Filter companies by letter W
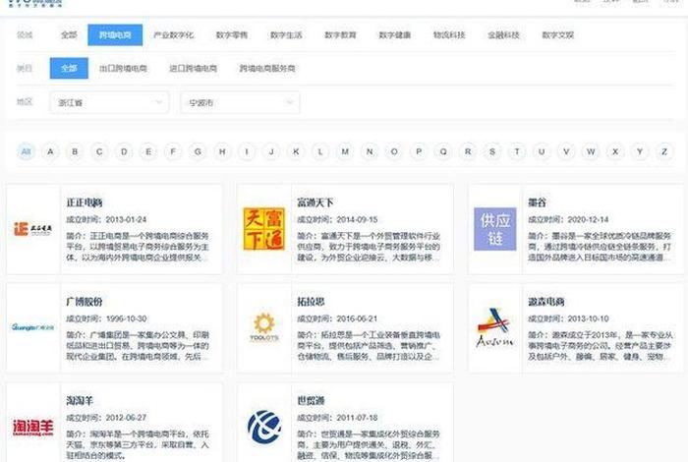688x462 pixels. click(591, 151)
